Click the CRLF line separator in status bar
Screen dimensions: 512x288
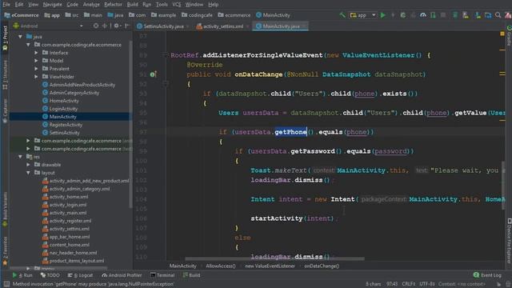pos(409,284)
